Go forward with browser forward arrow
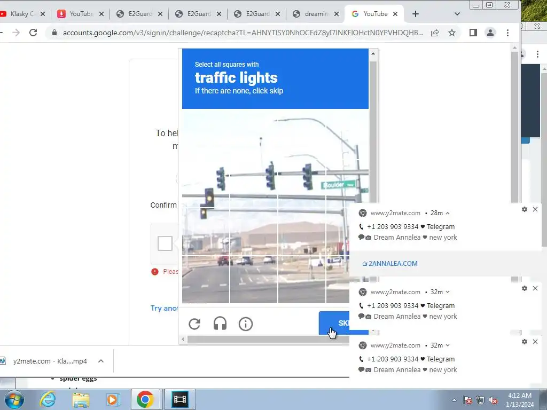 (16, 33)
